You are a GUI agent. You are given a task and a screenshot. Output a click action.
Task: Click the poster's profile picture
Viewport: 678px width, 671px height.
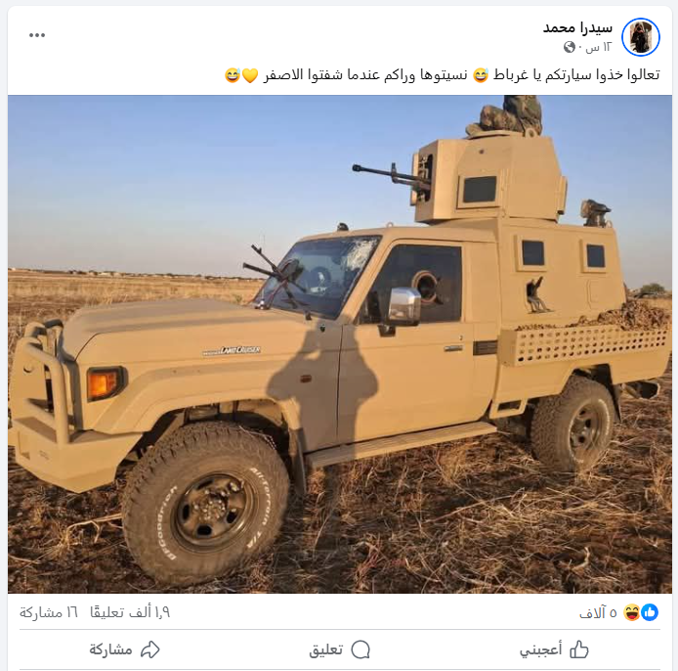click(x=640, y=37)
